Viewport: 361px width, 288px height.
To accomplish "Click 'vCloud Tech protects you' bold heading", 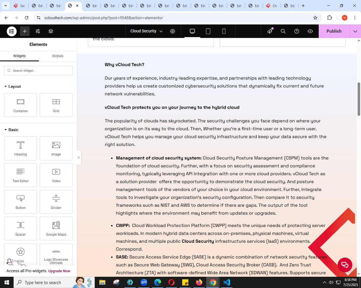I will [x=172, y=107].
